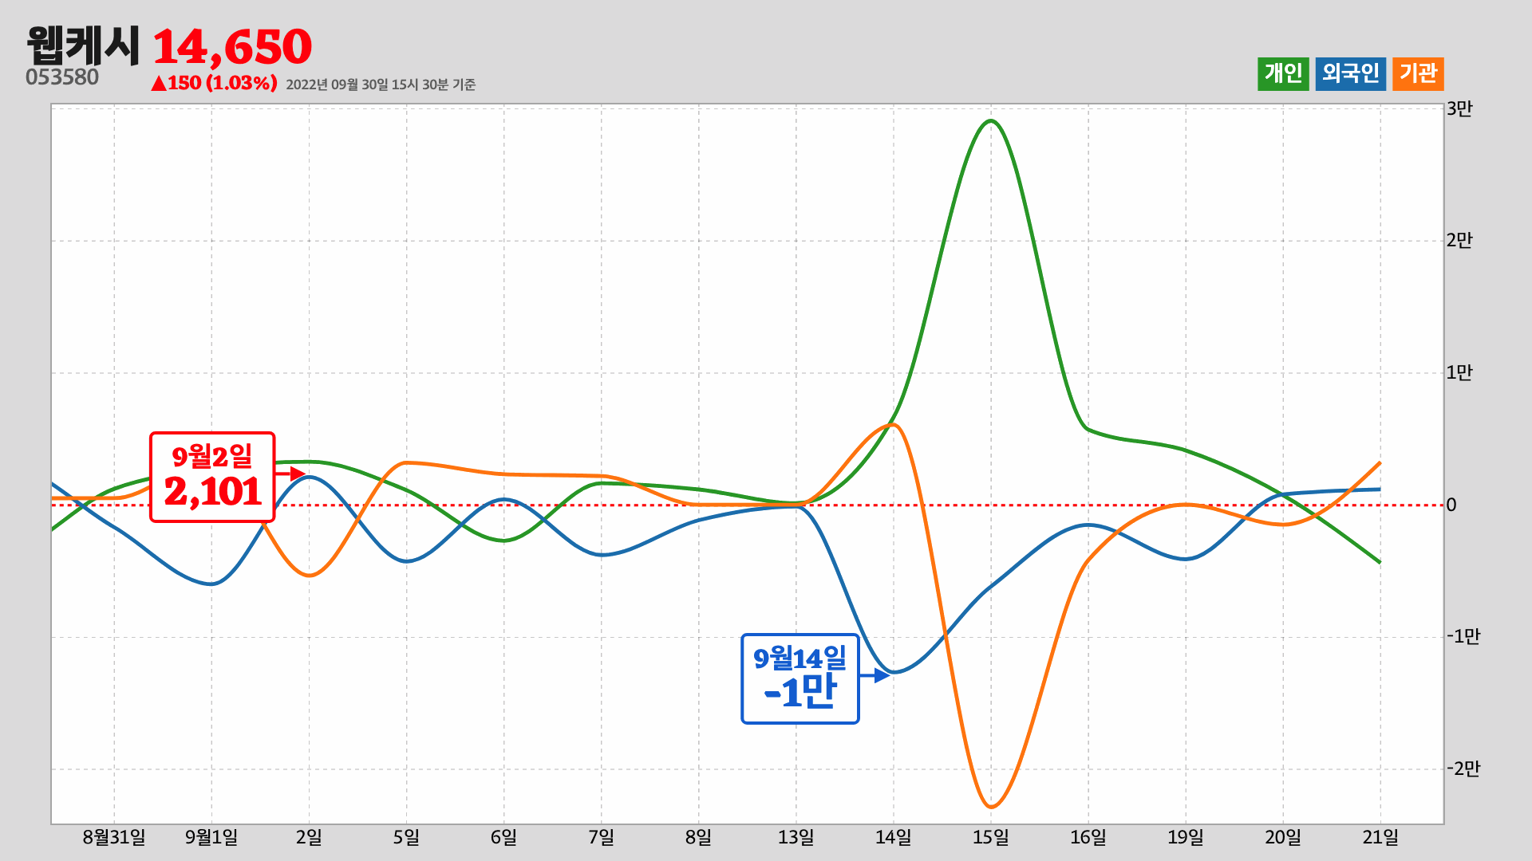Click the 1만 y-axis label
The height and width of the screenshot is (861, 1532).
(1459, 372)
